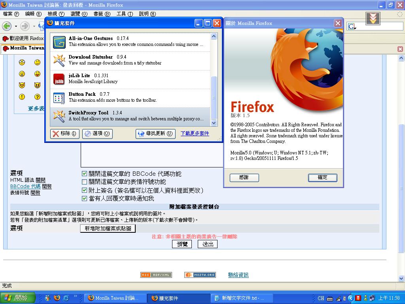
Task: Select the jsLib Lite extension icon
Action: (59, 79)
